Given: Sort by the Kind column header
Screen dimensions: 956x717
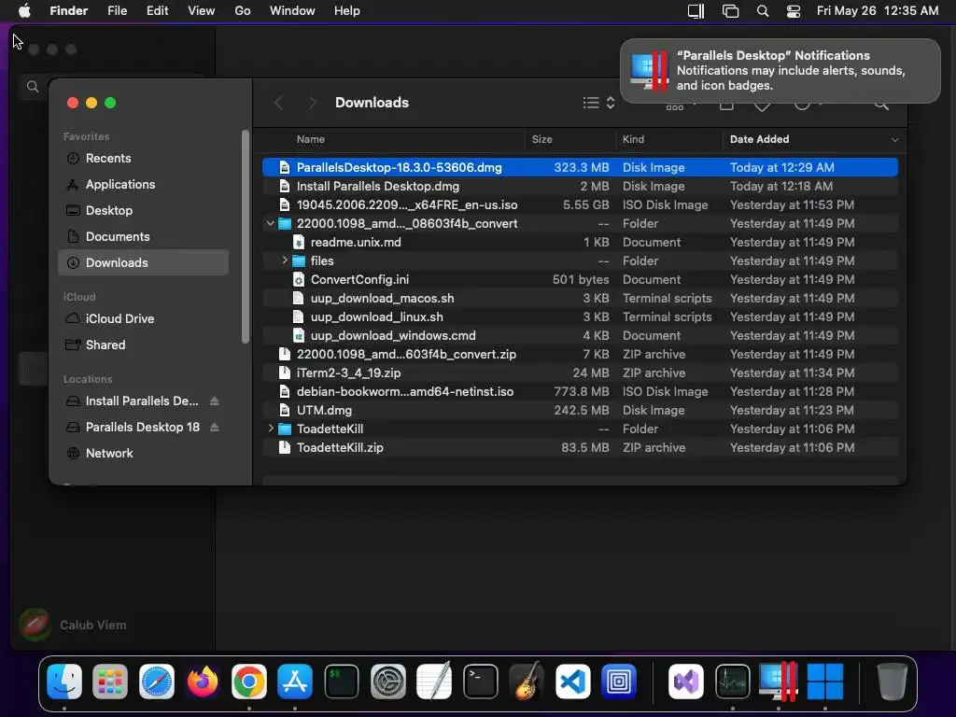Looking at the screenshot, I should pyautogui.click(x=633, y=140).
